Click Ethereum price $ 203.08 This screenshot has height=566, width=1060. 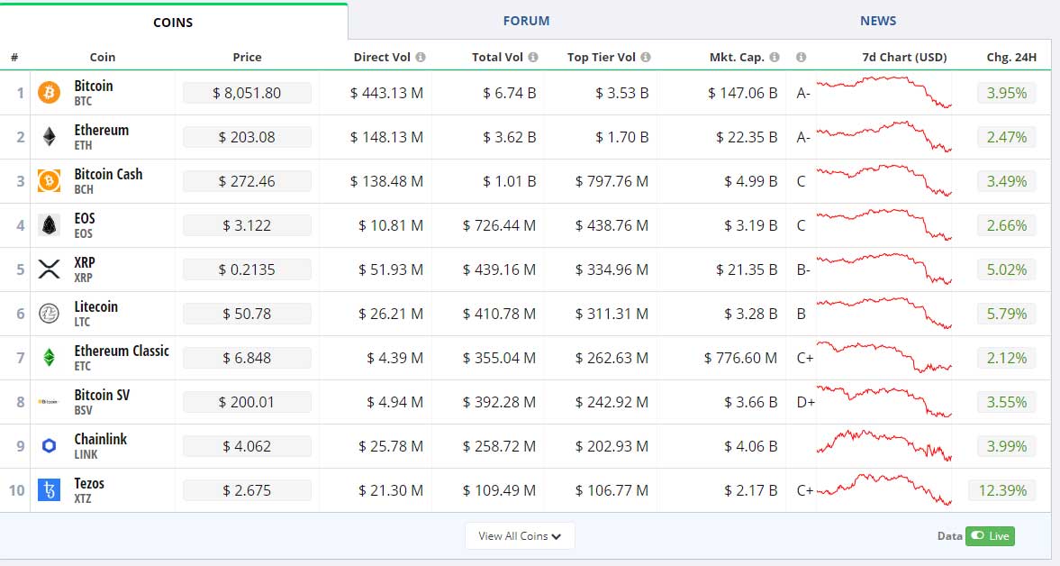[247, 137]
